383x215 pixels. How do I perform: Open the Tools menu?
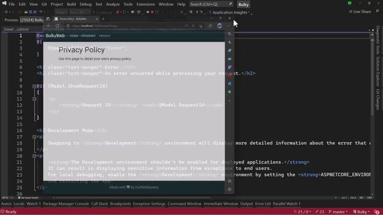128,4
